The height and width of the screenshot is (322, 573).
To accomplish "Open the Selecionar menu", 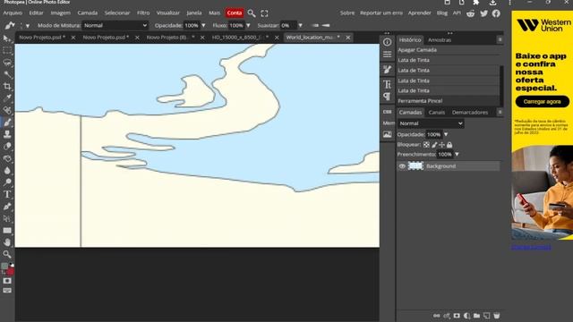I will [117, 13].
